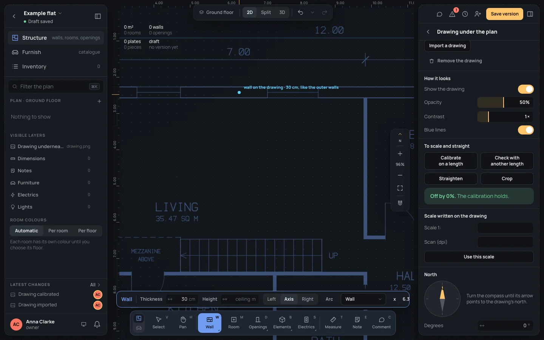Open notifications bell icon
This screenshot has height=340, width=544.
(x=97, y=324)
